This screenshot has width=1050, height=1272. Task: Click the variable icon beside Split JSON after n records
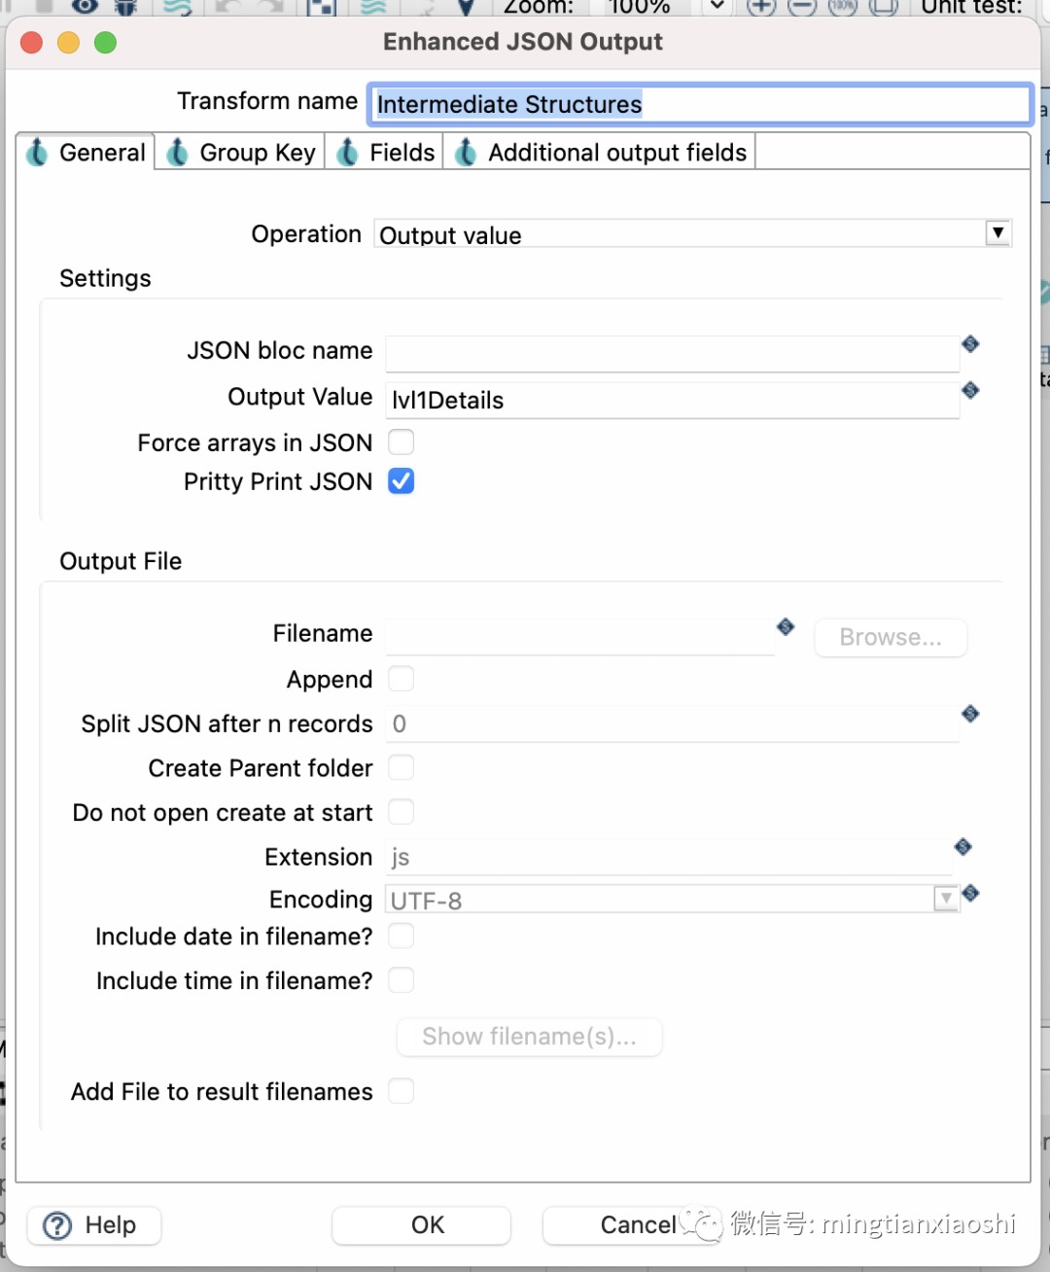pyautogui.click(x=970, y=714)
